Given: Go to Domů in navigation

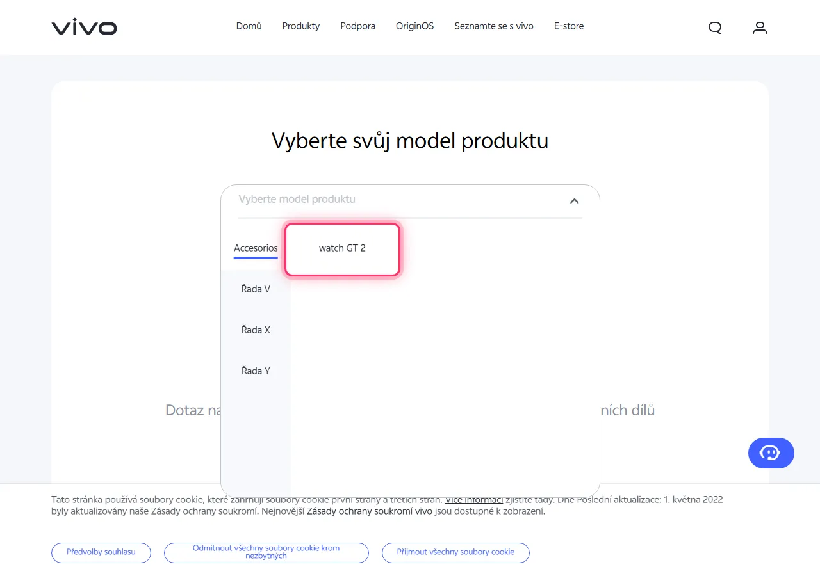Looking at the screenshot, I should click(x=249, y=26).
